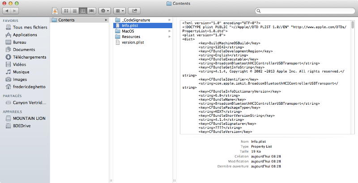Click the MOUNTAIN LION drive icon
358x183 pixels.
(x=8, y=119)
